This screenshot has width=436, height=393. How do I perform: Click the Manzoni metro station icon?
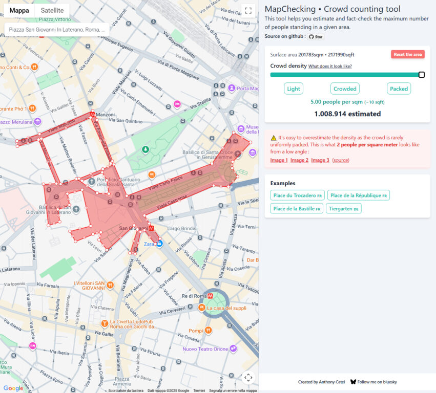tap(92, 115)
